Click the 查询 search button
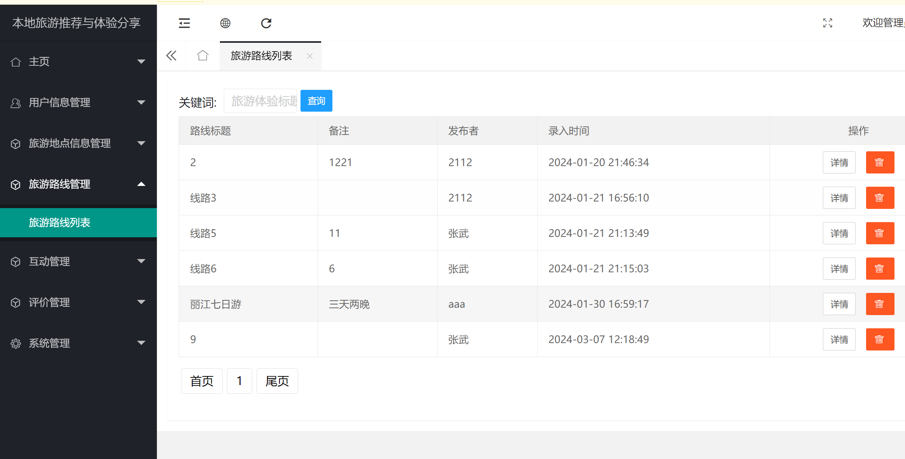This screenshot has height=459, width=905. tap(316, 101)
